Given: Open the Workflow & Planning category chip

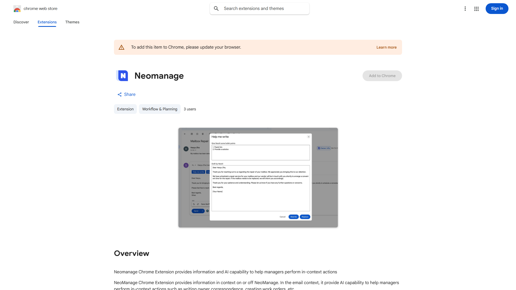Looking at the screenshot, I should (160, 109).
